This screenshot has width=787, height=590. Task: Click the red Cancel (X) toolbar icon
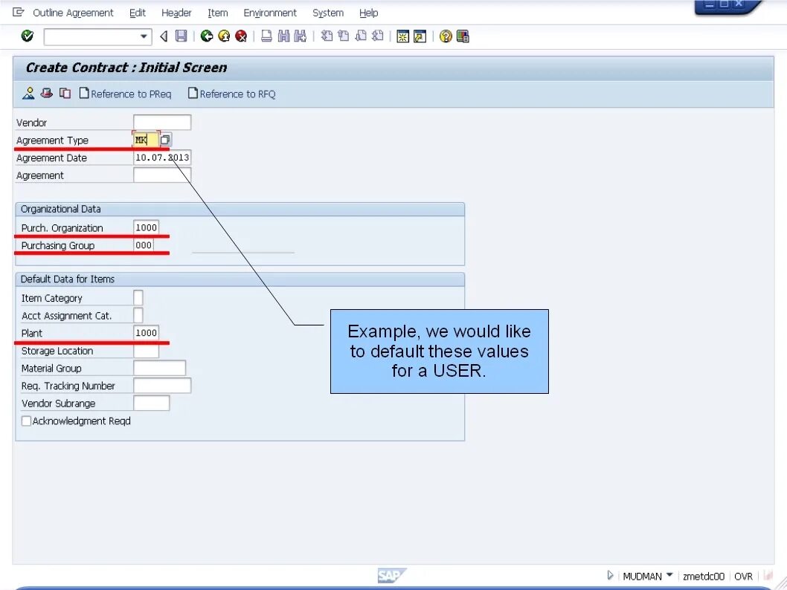pos(241,36)
